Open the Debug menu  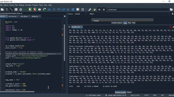coord(21,5)
